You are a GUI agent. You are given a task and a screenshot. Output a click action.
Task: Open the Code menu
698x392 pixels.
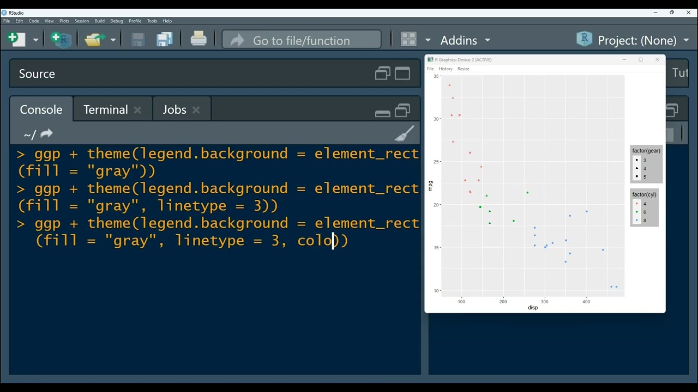[34, 21]
